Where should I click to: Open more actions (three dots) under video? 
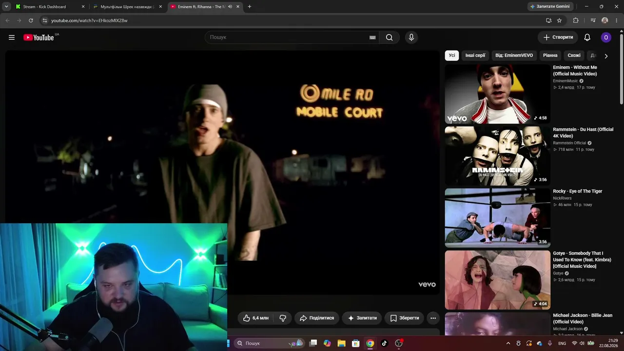(x=433, y=318)
